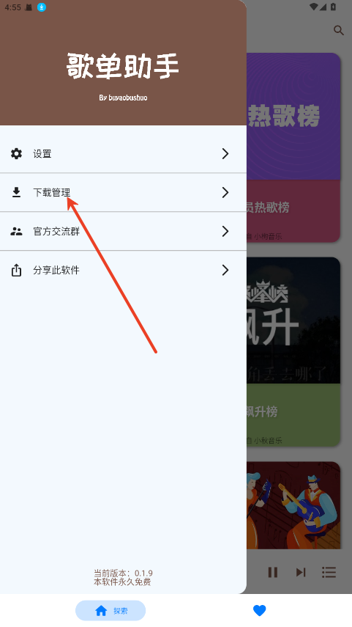The image size is (352, 627).
Task: Open the settings gear icon
Action: click(16, 153)
